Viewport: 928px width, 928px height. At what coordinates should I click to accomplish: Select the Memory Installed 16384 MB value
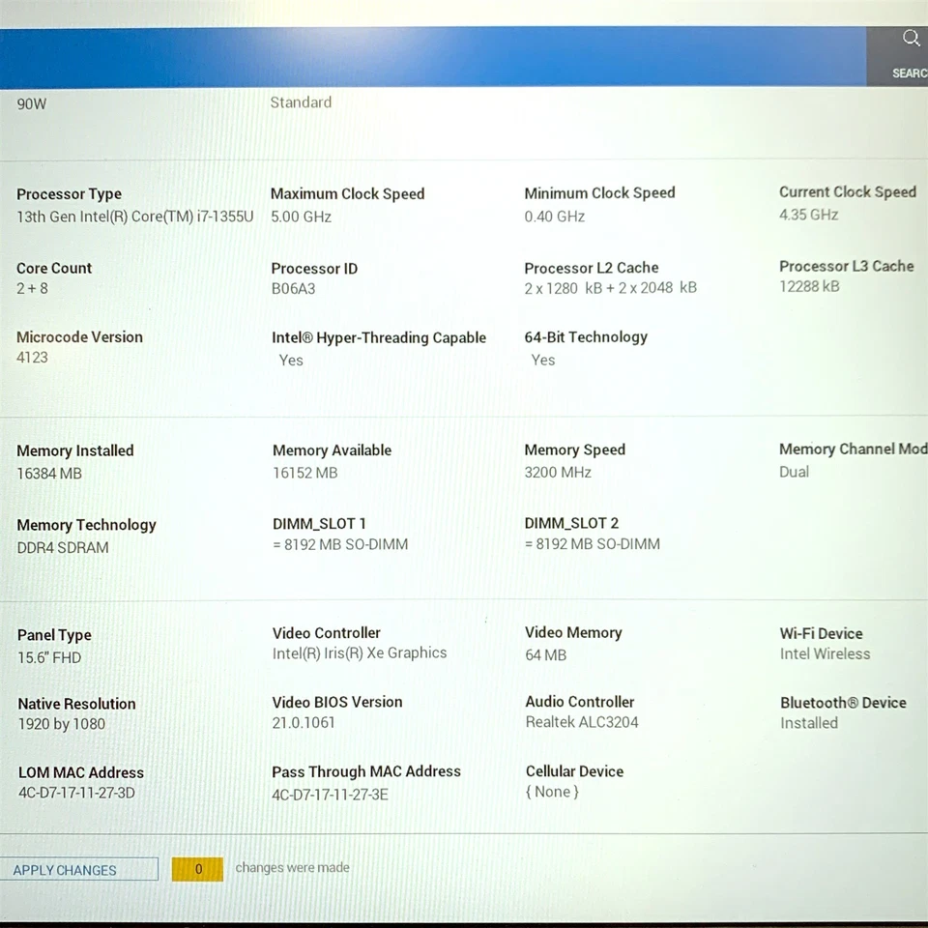tap(49, 473)
